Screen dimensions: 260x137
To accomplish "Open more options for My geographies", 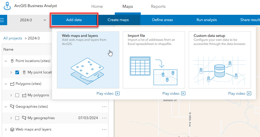I will click(104, 118).
